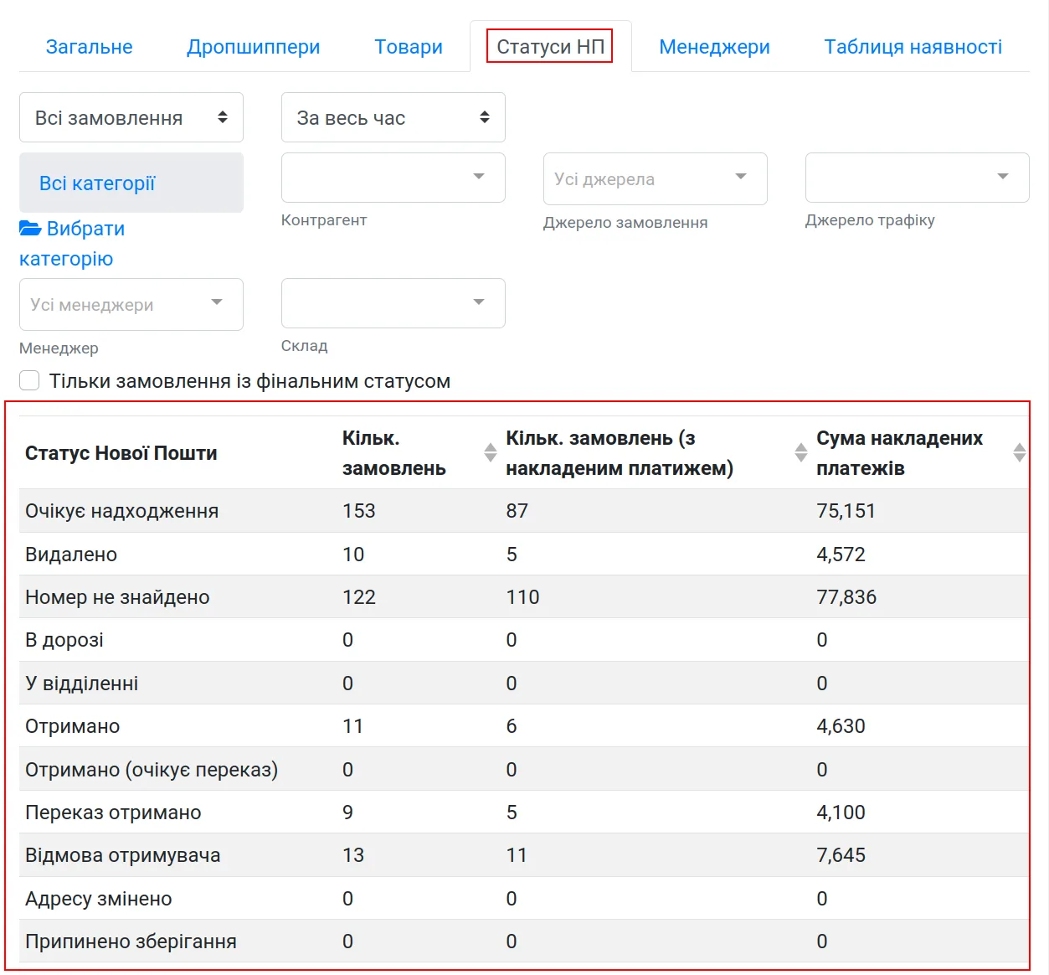Click the 122 orders count cell
Image resolution: width=1049 pixels, height=975 pixels.
[359, 597]
